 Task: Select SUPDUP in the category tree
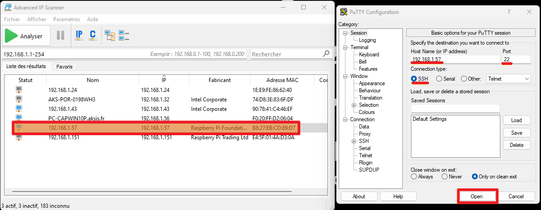pyautogui.click(x=369, y=170)
